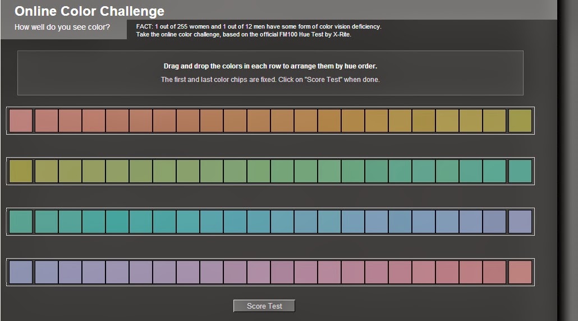Pick the second-to-last chip in the teal-to-lavender row

tap(494, 222)
